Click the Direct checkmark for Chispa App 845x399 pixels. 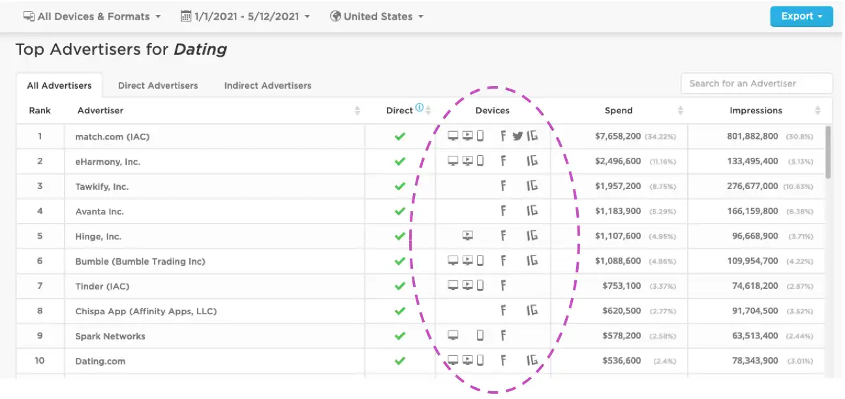(400, 311)
